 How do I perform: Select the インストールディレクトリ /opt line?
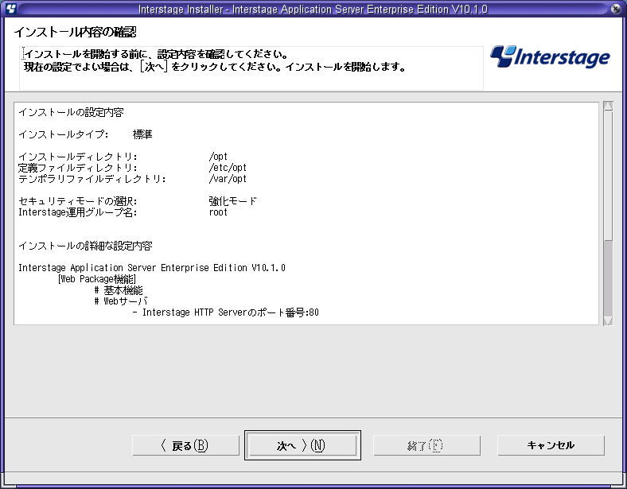point(123,156)
